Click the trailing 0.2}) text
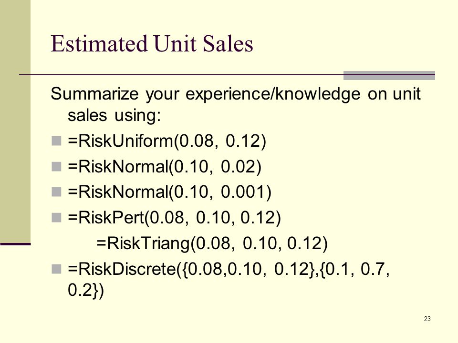Image resolution: width=458 pixels, height=343 pixels. [85, 290]
